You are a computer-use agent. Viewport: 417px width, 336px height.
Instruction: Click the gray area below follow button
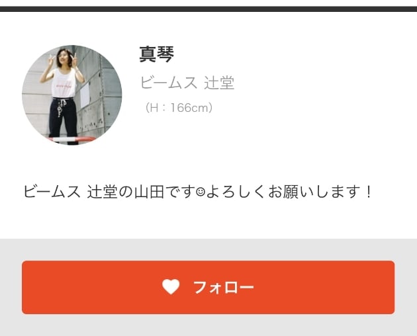(208, 325)
